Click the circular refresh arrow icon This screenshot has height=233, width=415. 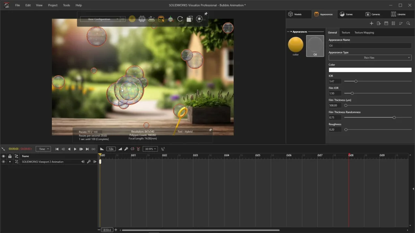click(x=180, y=19)
